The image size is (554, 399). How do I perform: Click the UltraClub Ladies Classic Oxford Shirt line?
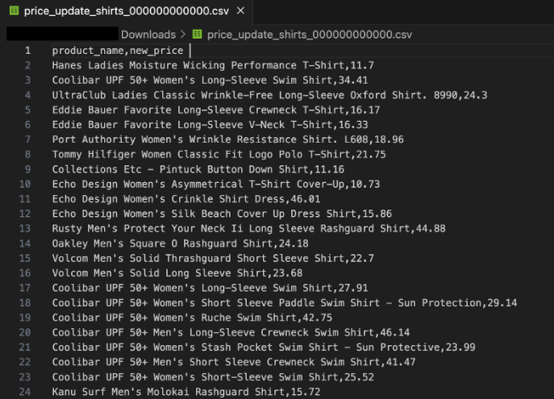click(269, 95)
